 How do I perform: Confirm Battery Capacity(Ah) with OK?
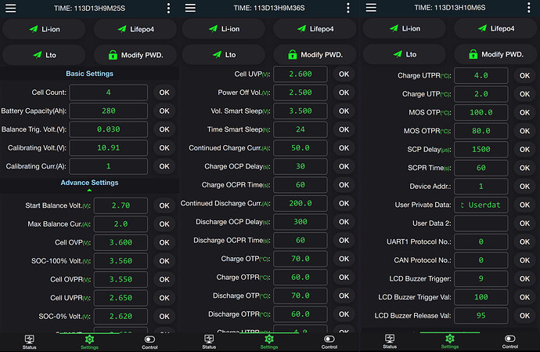164,111
